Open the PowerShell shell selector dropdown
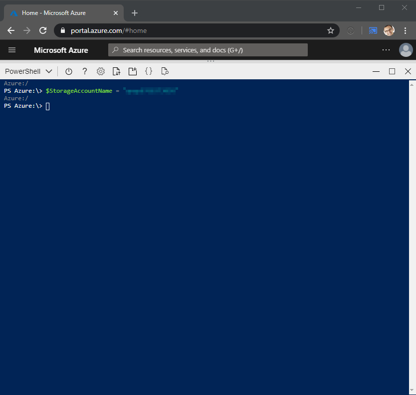416x395 pixels. 27,71
